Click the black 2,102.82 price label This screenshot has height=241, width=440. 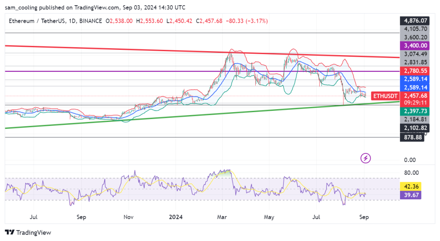tap(416, 128)
